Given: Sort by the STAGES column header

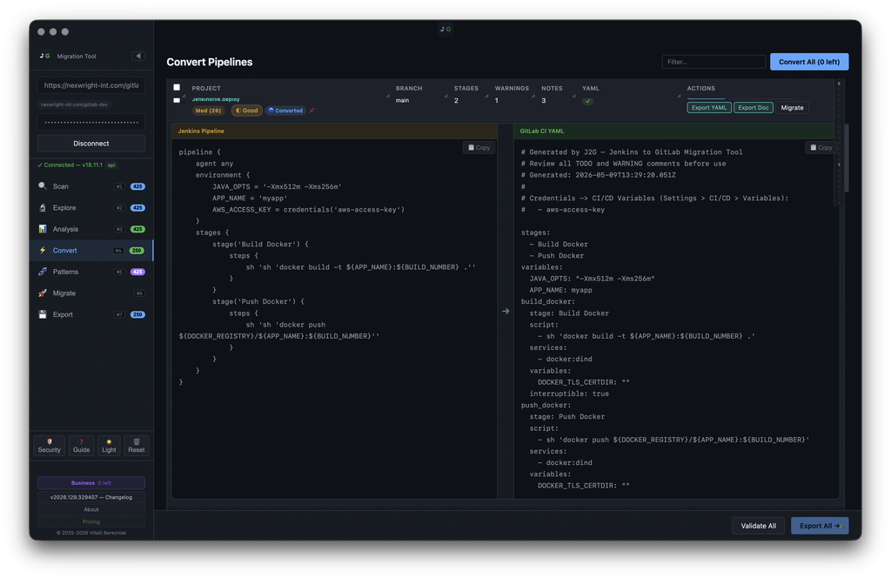Looking at the screenshot, I should 466,88.
